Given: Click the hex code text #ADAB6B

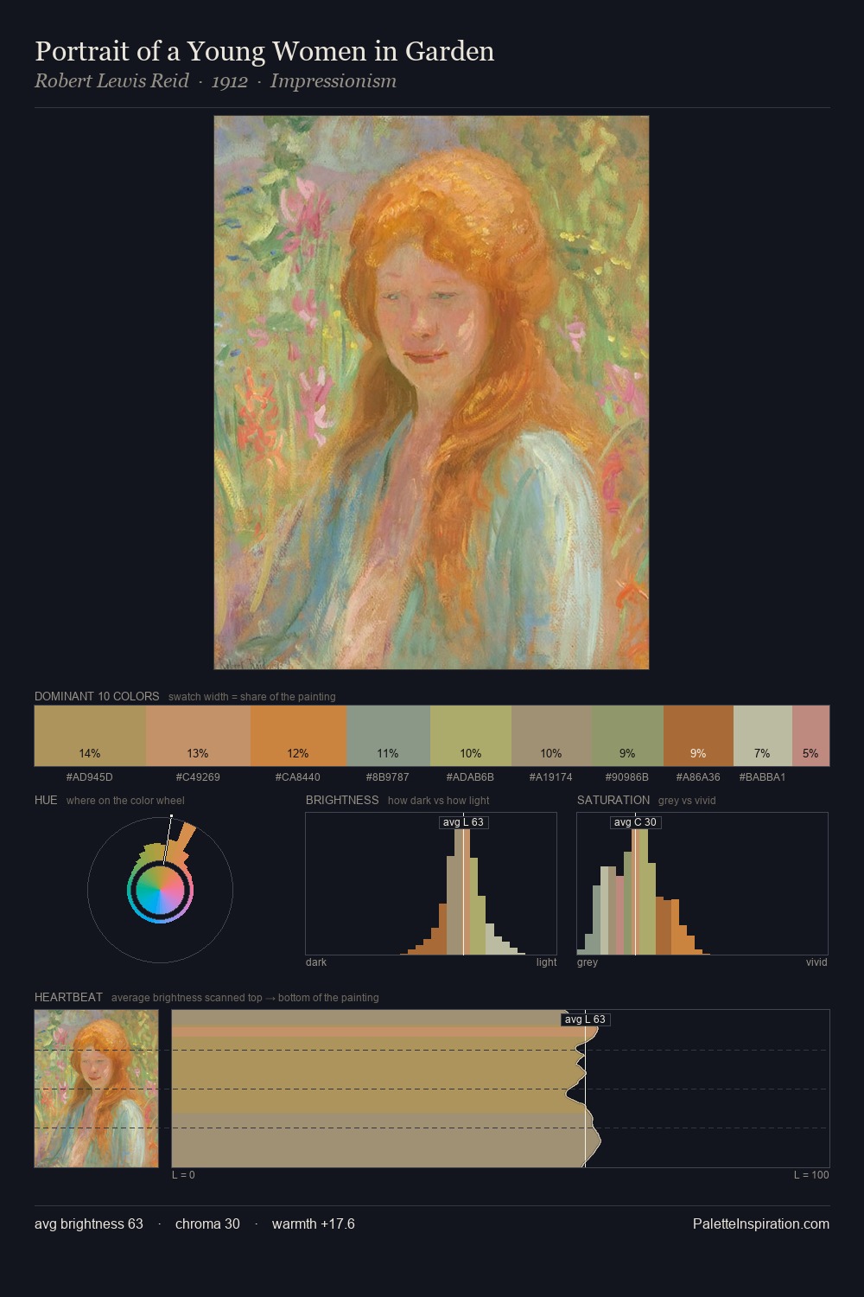Looking at the screenshot, I should [x=471, y=777].
